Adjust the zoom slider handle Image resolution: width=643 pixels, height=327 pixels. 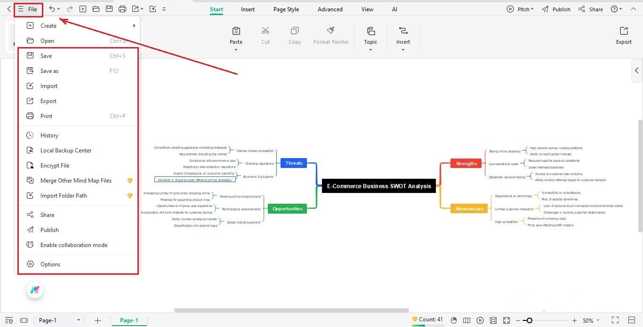tap(530, 320)
